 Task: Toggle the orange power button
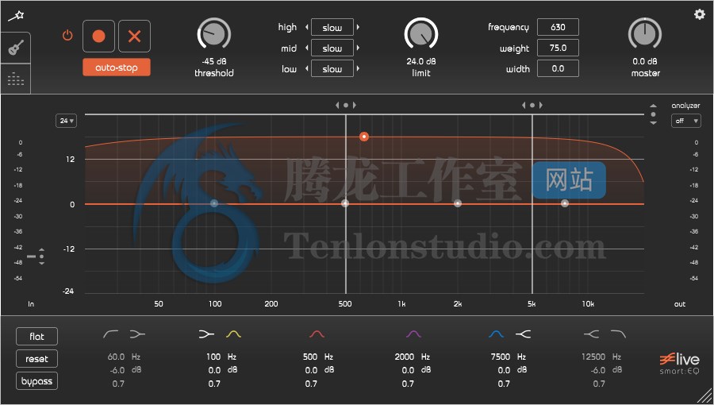[x=67, y=35]
